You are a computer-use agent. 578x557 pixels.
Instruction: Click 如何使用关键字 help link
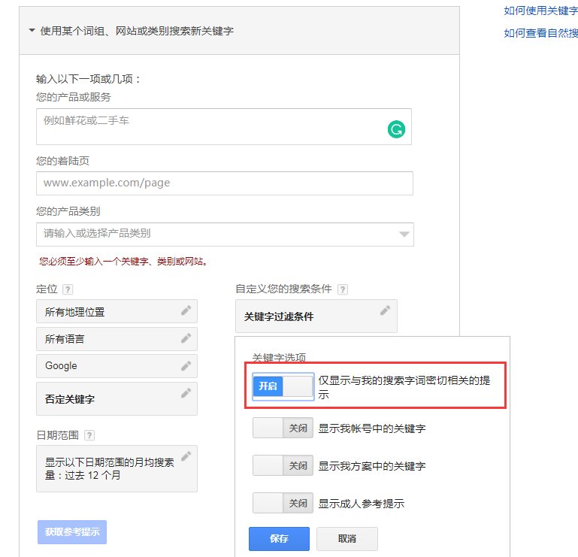point(540,11)
